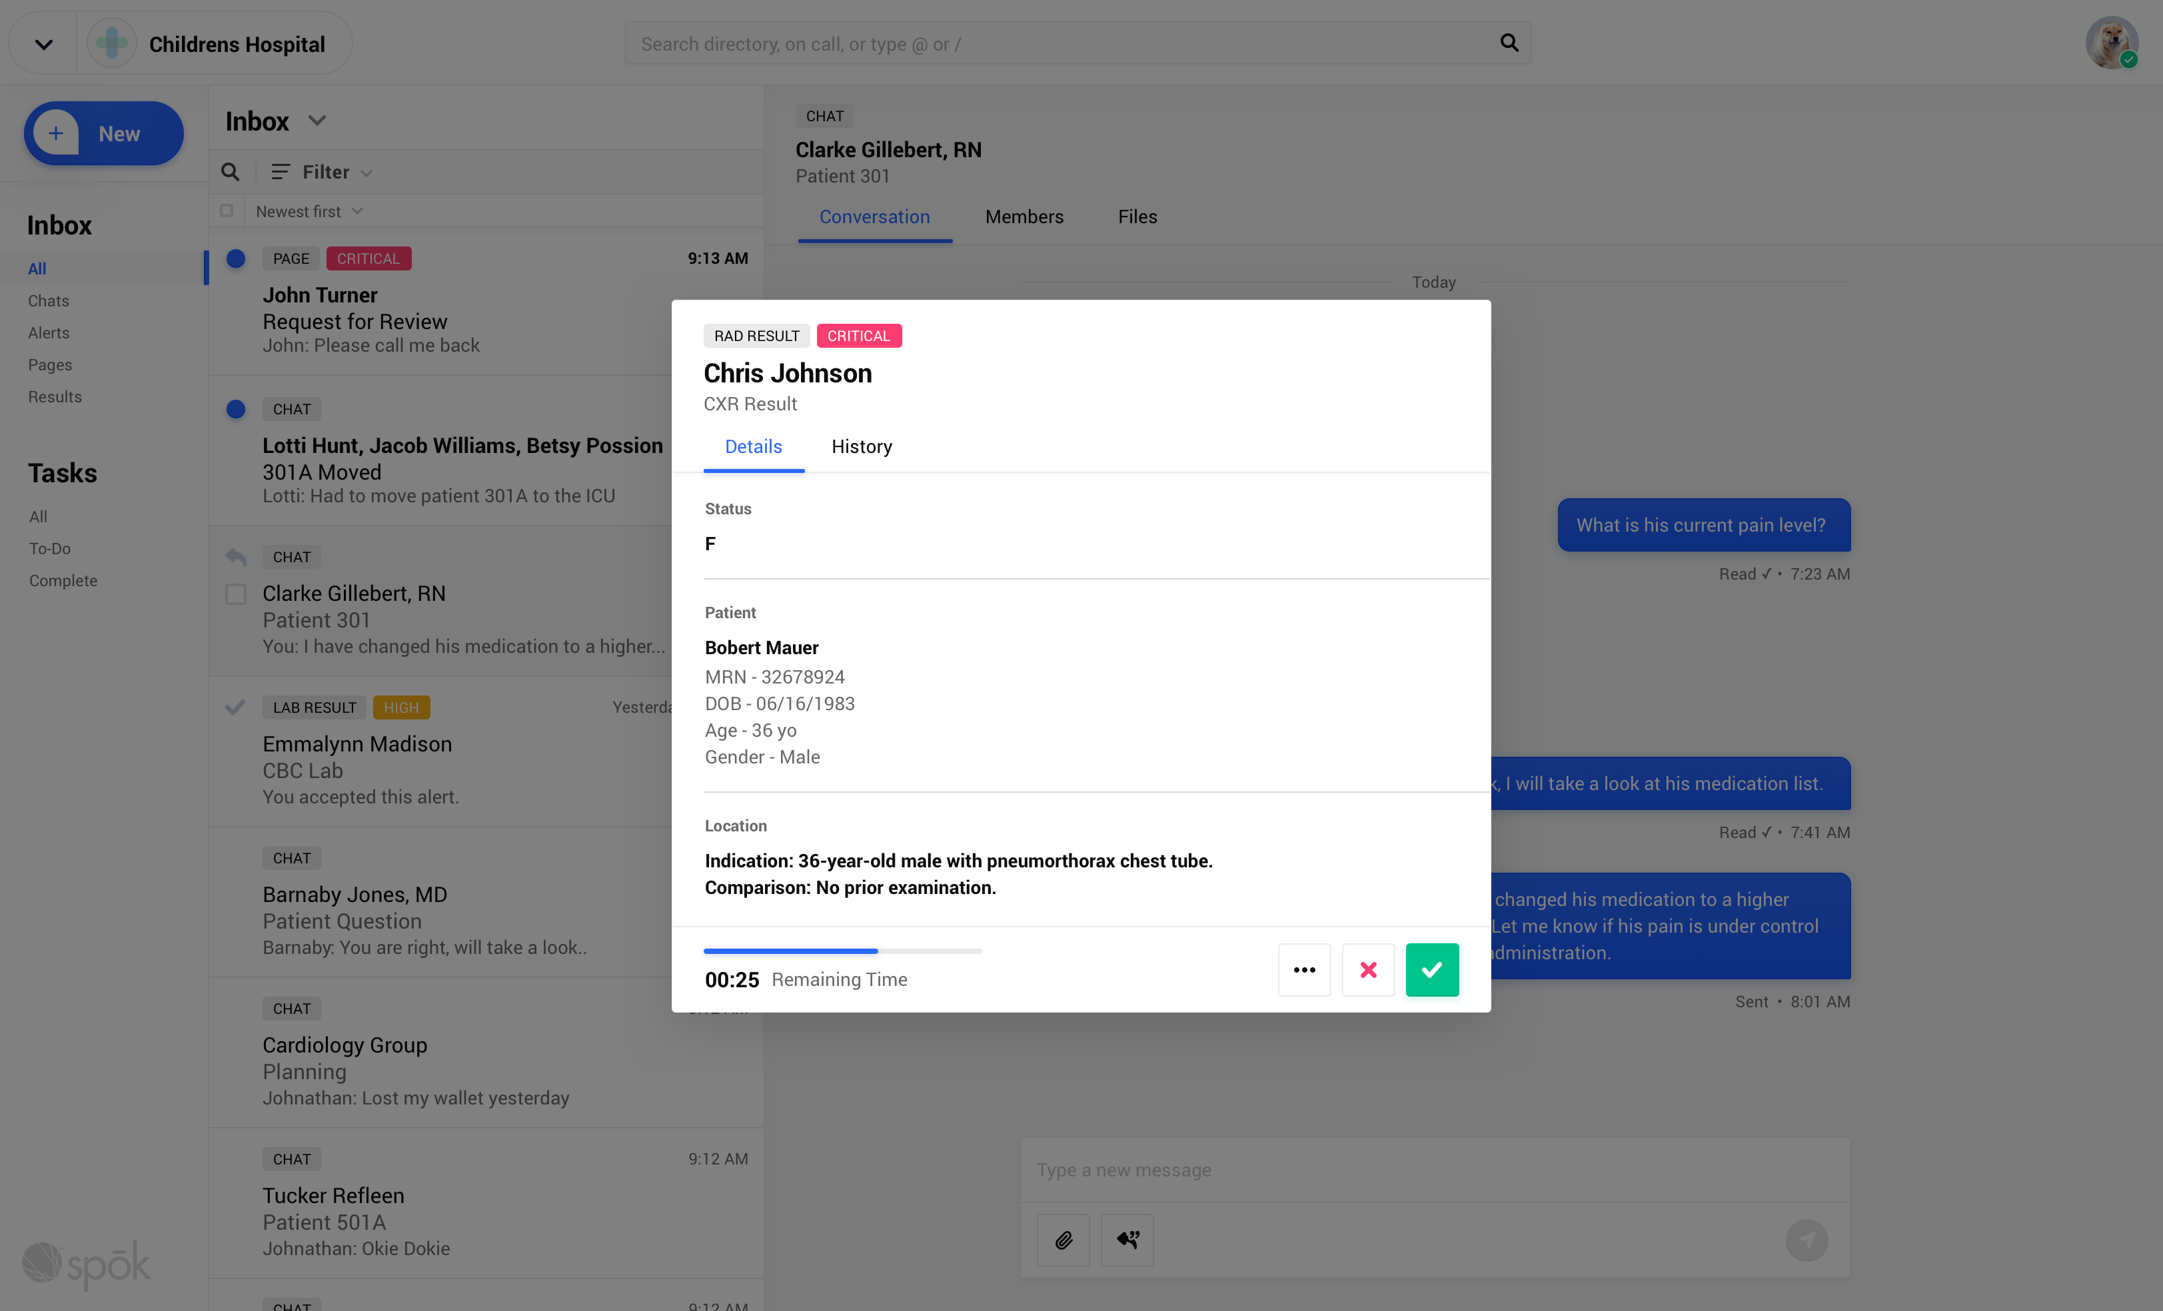2163x1311 pixels.
Task: Click the attach file paperclip icon
Action: pos(1063,1240)
